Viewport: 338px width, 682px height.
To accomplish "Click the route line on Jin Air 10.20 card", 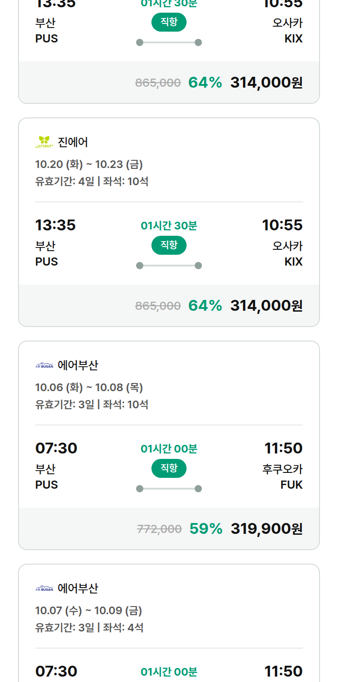I will [169, 266].
